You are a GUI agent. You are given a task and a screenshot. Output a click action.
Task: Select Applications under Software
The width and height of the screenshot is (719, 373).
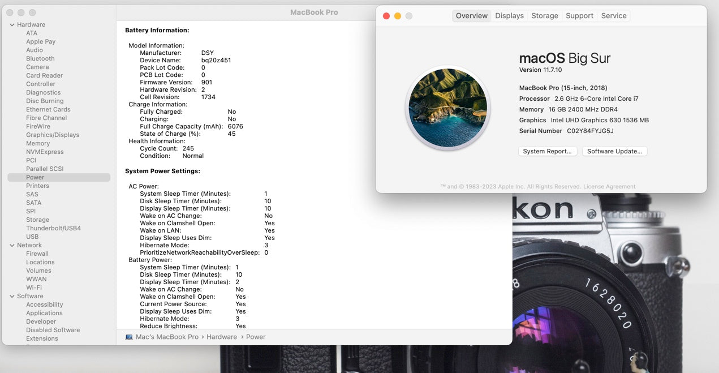44,314
